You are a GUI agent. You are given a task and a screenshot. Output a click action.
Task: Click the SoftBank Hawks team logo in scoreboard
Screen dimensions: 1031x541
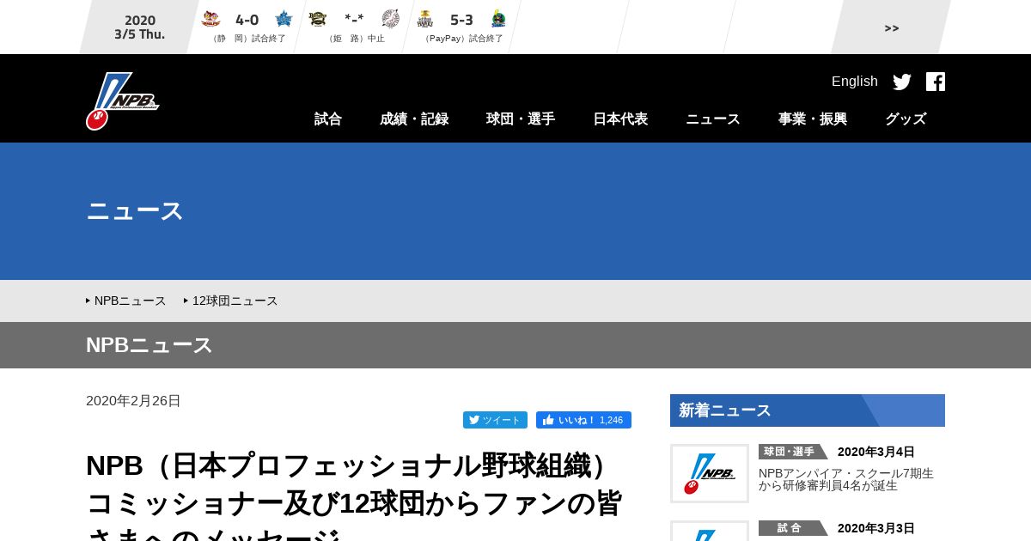coord(425,19)
